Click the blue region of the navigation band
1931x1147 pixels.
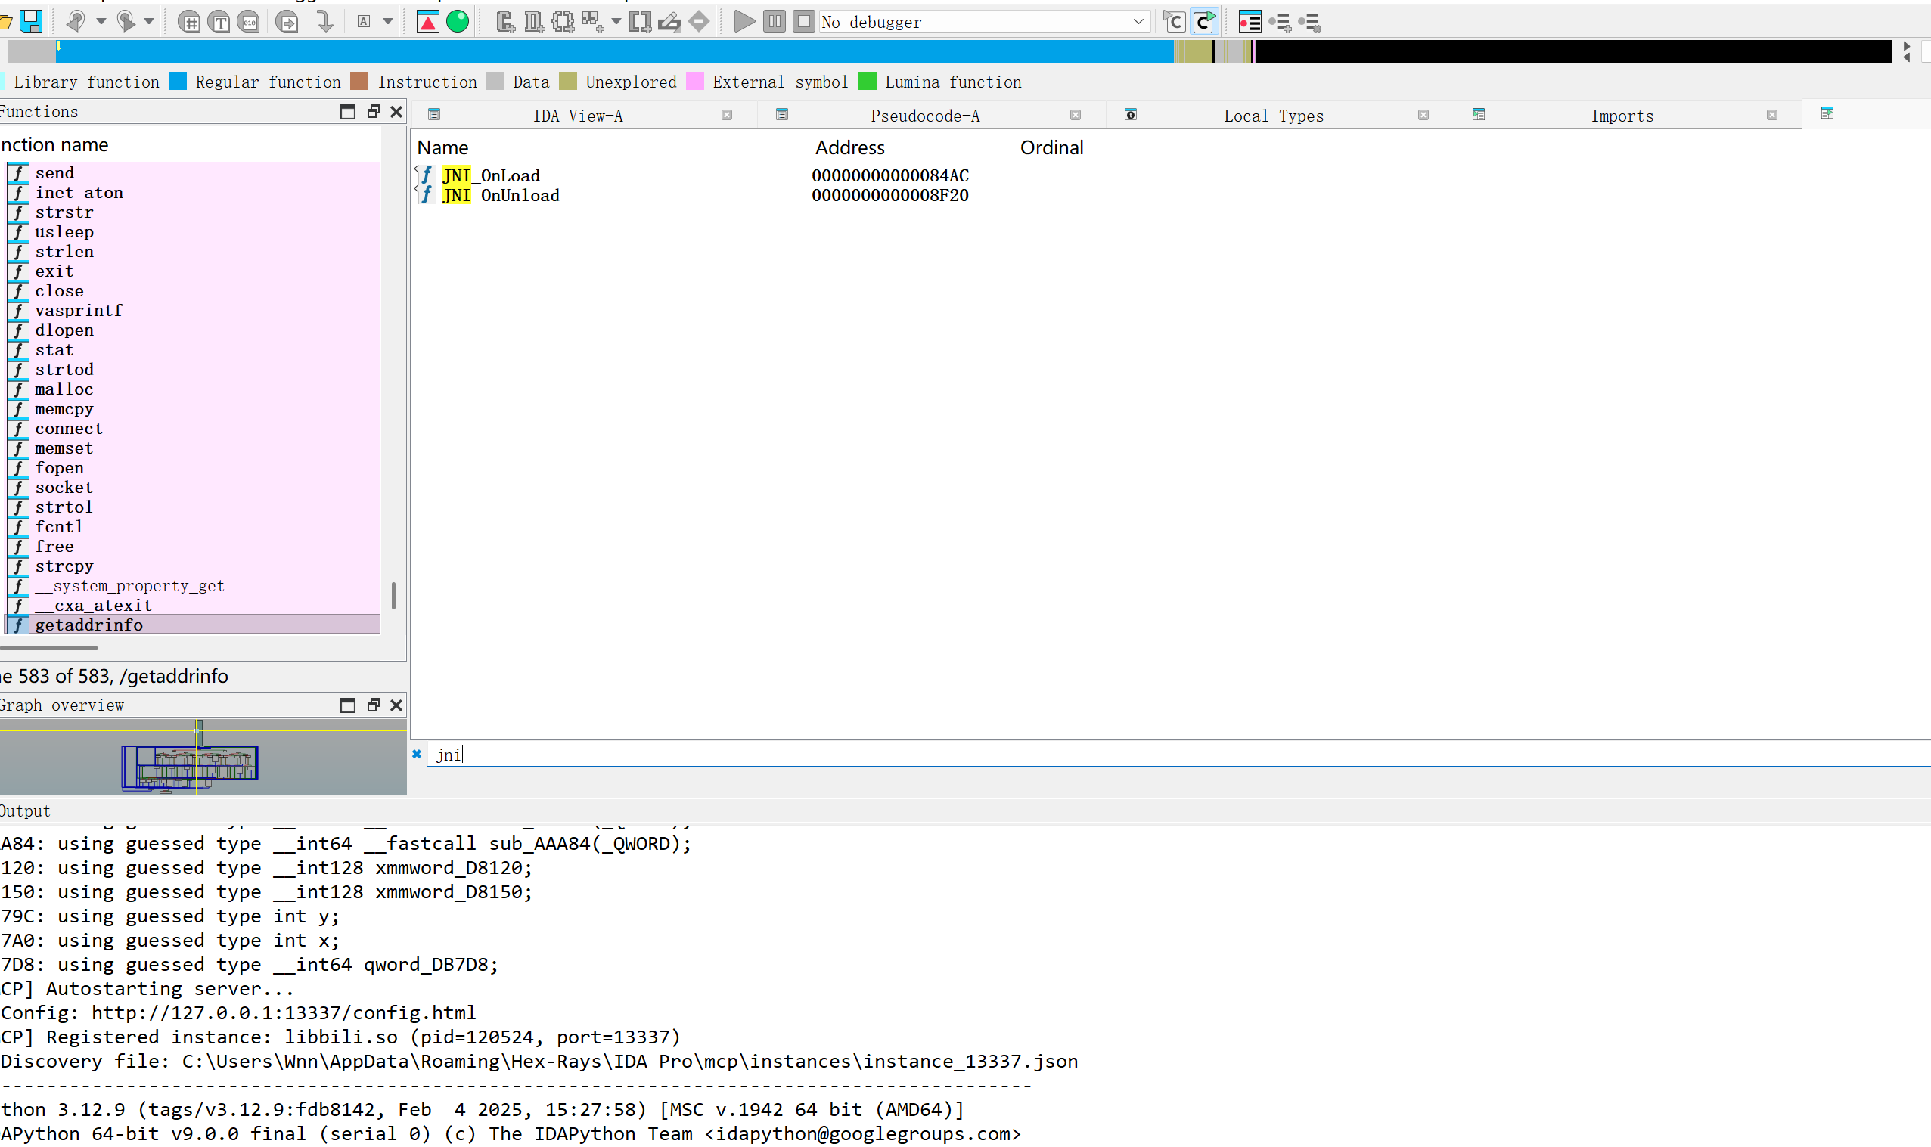click(616, 51)
